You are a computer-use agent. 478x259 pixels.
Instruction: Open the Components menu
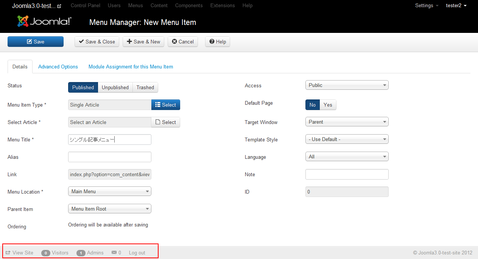(189, 6)
